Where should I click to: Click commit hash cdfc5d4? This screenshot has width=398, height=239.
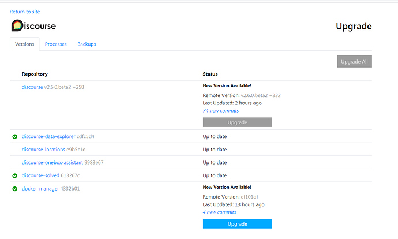(85, 136)
